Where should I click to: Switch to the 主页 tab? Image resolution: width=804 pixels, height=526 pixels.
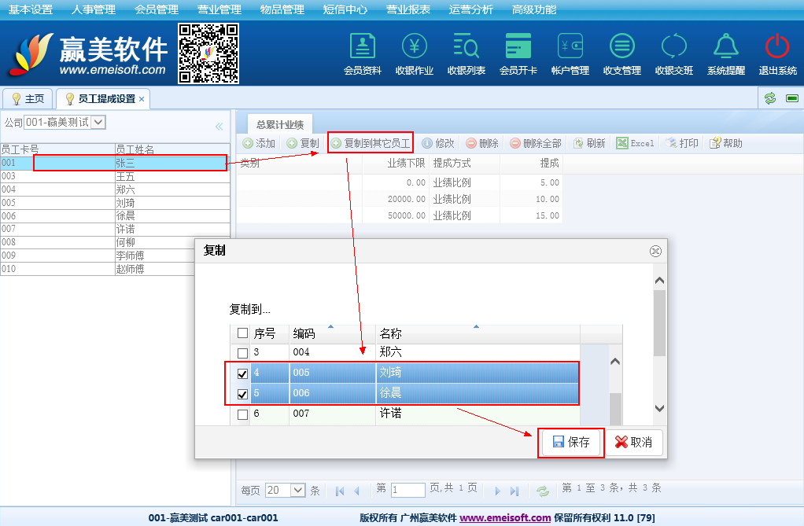click(28, 99)
